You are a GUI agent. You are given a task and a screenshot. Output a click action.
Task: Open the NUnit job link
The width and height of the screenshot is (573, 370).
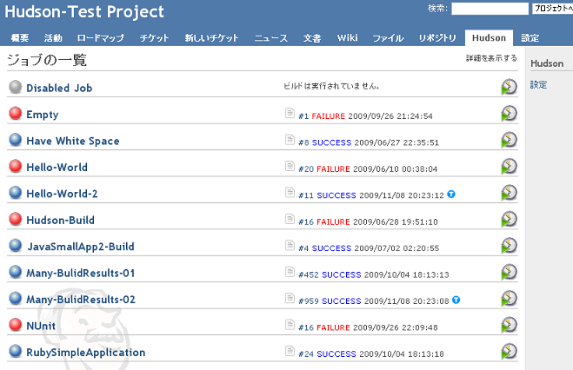(x=41, y=326)
